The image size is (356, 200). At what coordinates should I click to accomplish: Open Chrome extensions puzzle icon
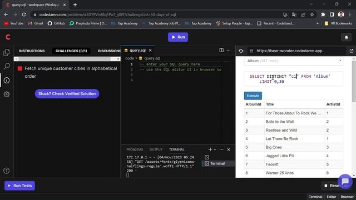pyautogui.click(x=323, y=14)
